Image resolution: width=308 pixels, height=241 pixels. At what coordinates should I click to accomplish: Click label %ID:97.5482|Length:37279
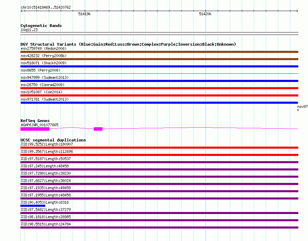pos(46,210)
